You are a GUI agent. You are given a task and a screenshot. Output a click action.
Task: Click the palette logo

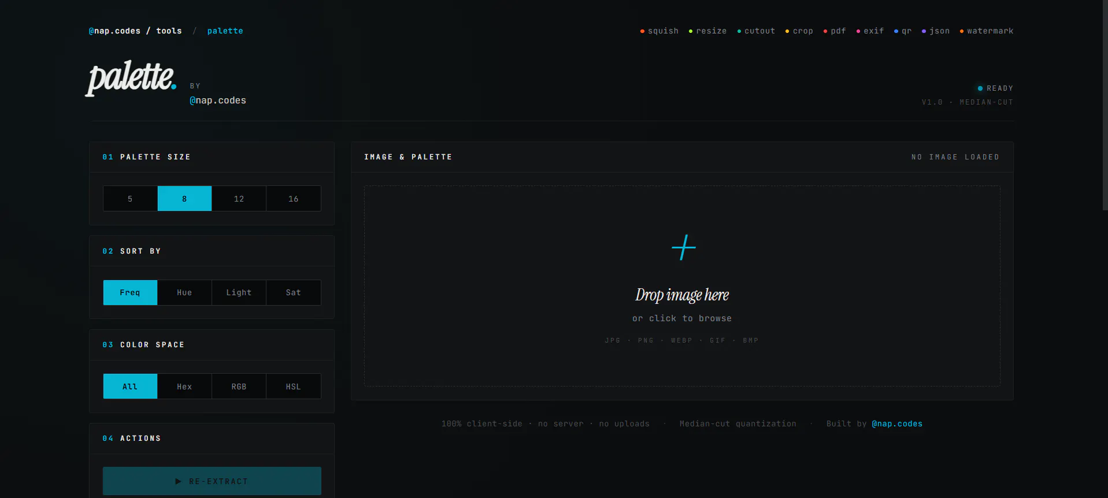(x=131, y=77)
